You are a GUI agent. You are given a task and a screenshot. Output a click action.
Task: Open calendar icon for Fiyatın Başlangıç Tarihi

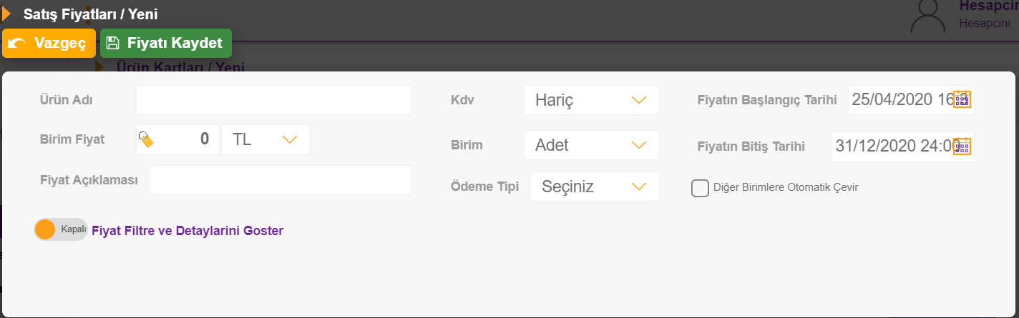(x=962, y=99)
